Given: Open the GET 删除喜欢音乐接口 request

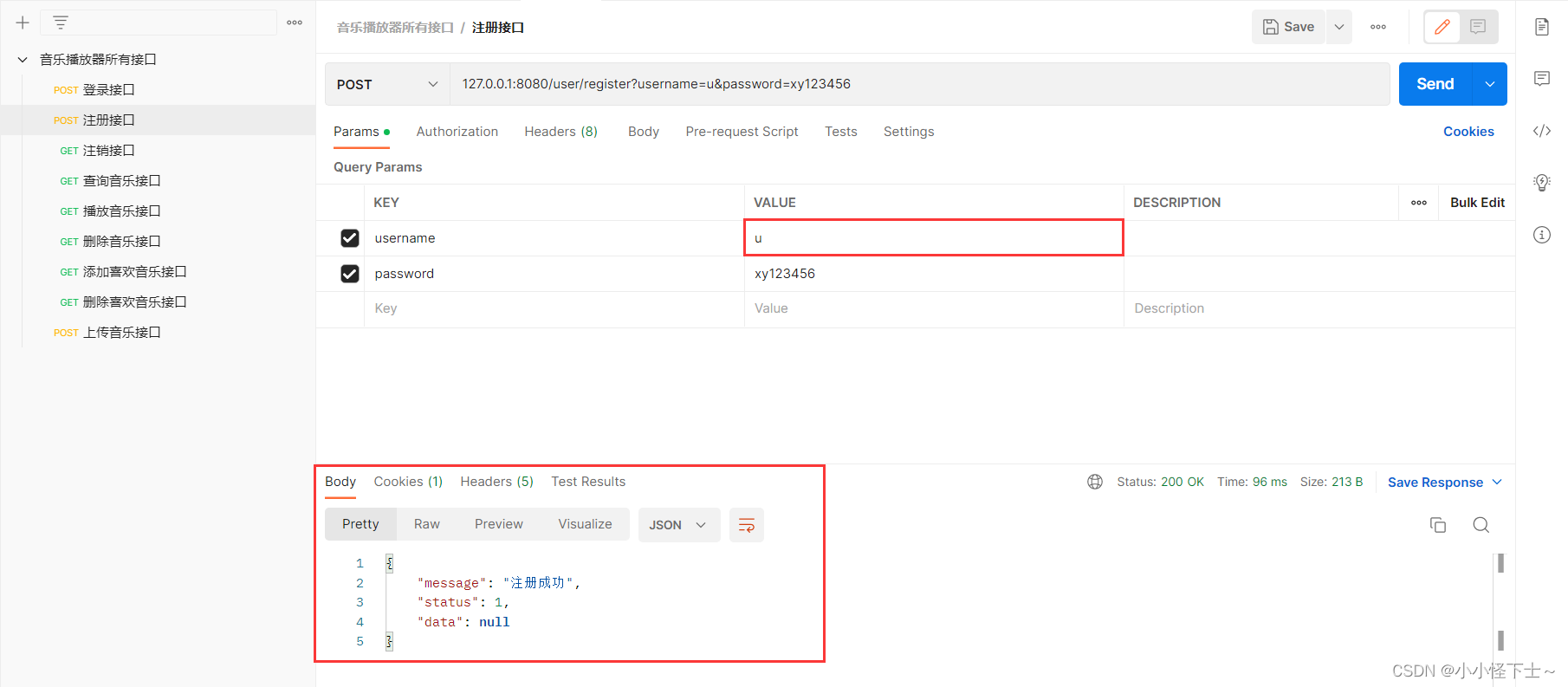Looking at the screenshot, I should click(x=158, y=302).
